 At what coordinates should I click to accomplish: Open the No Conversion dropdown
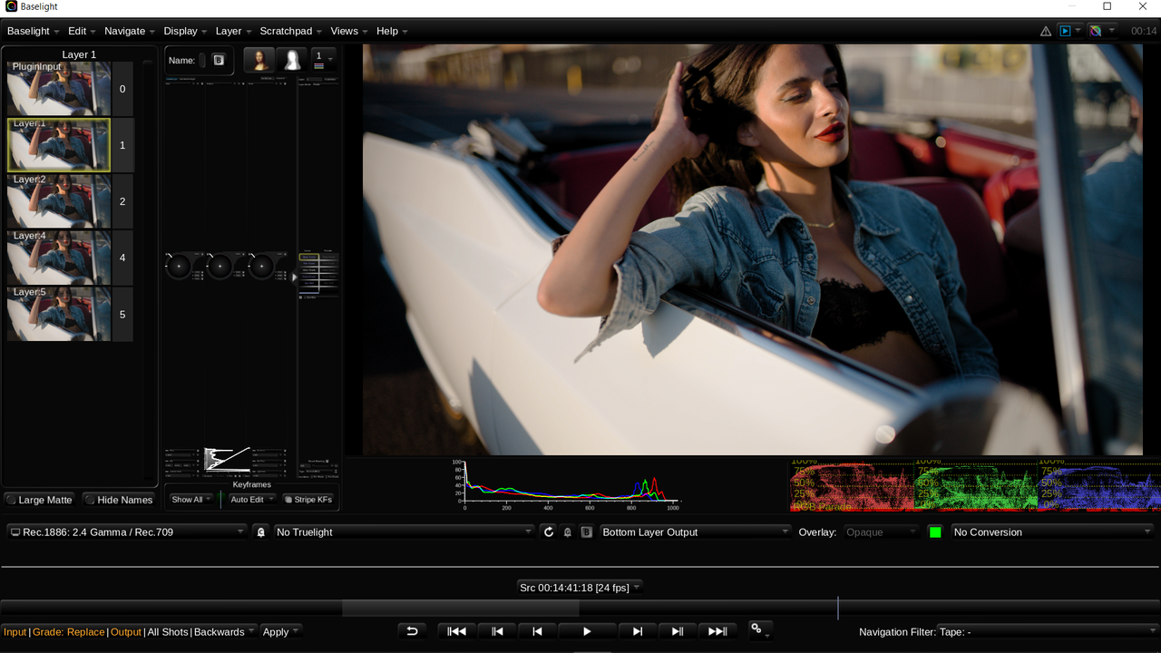pos(1052,532)
